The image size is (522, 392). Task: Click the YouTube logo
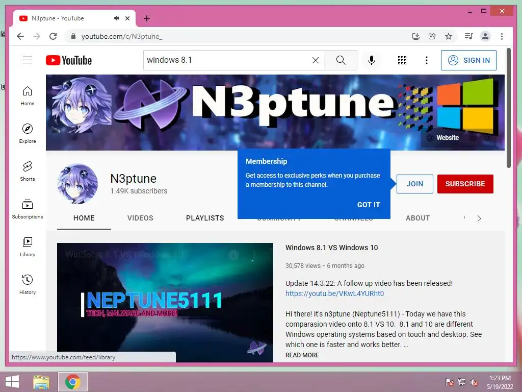(x=69, y=60)
